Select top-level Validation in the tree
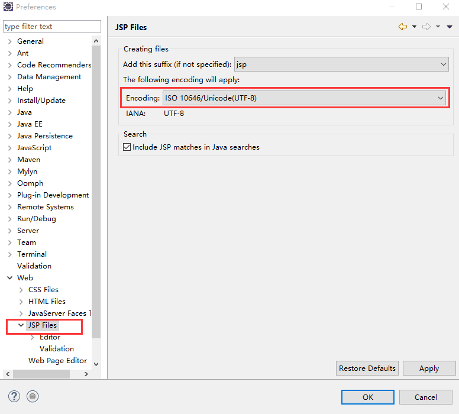459x414 pixels. tap(34, 266)
